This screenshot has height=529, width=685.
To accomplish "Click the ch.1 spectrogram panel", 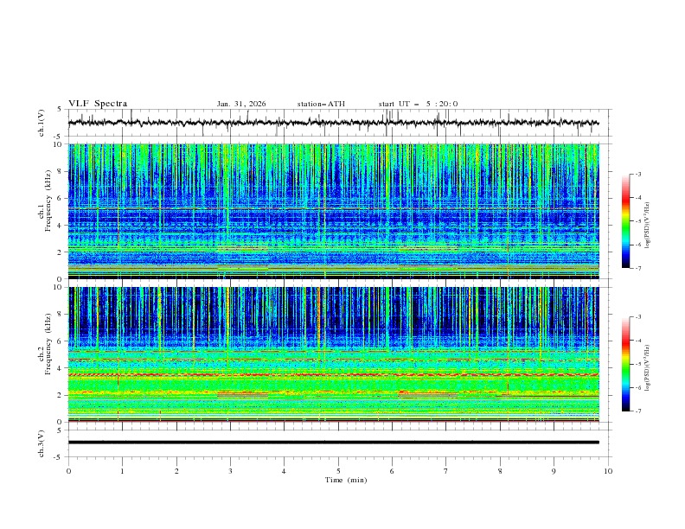I will coord(333,211).
